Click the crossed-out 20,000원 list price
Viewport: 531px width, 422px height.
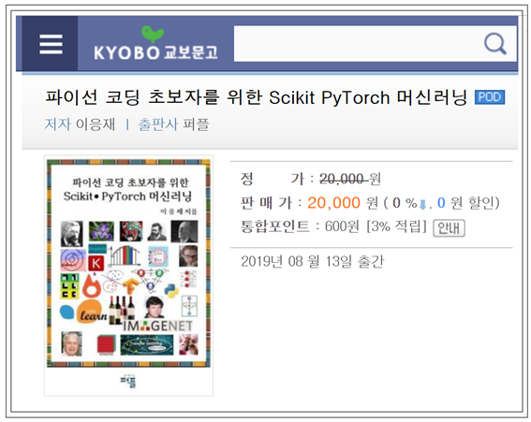[350, 179]
